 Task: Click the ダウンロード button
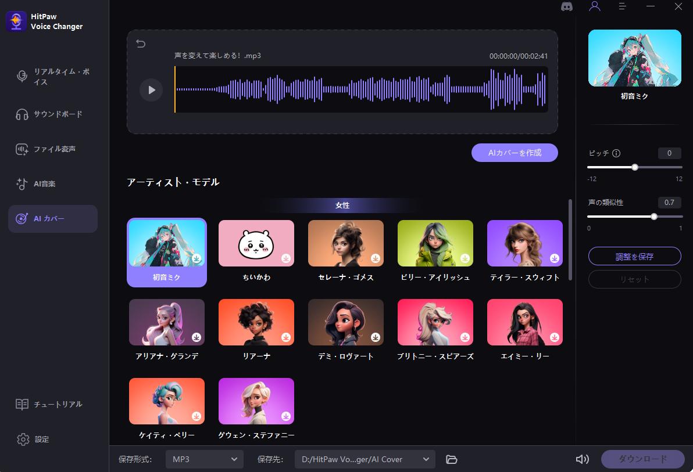(642, 459)
